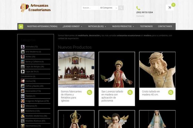Open the San Lorenzo statue image

click(x=117, y=70)
